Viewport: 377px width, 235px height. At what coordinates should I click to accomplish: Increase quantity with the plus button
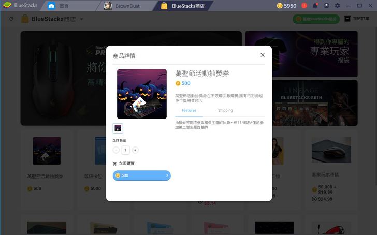click(135, 150)
